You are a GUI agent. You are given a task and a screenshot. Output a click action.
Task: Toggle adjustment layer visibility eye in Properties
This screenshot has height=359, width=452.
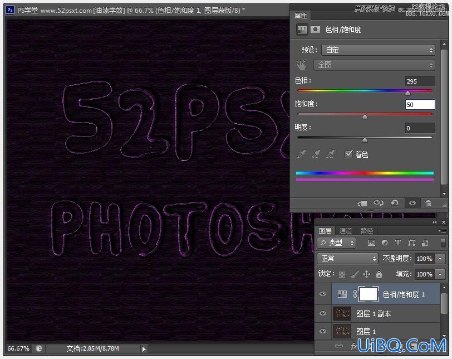(x=412, y=203)
